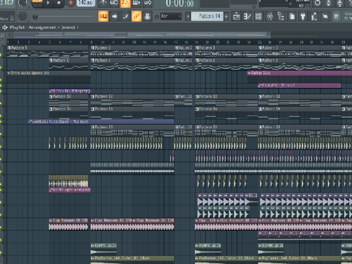The height and width of the screenshot is (264, 352).
Task: Toggle the orange typing keyboard to piano
Action: tap(103, 16)
